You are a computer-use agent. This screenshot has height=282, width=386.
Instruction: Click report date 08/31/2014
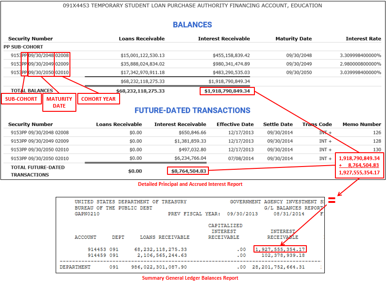tap(289, 214)
